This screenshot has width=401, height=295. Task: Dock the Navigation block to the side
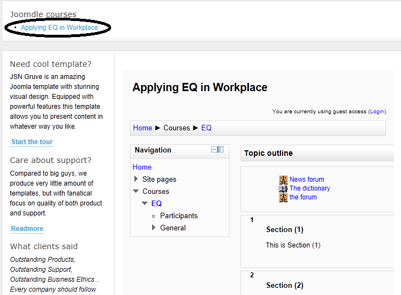221,150
